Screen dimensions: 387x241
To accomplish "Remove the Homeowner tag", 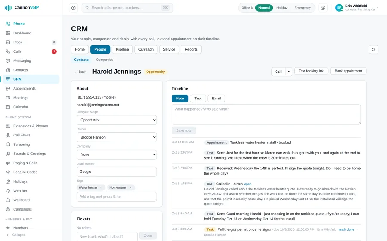I will pos(130,187).
